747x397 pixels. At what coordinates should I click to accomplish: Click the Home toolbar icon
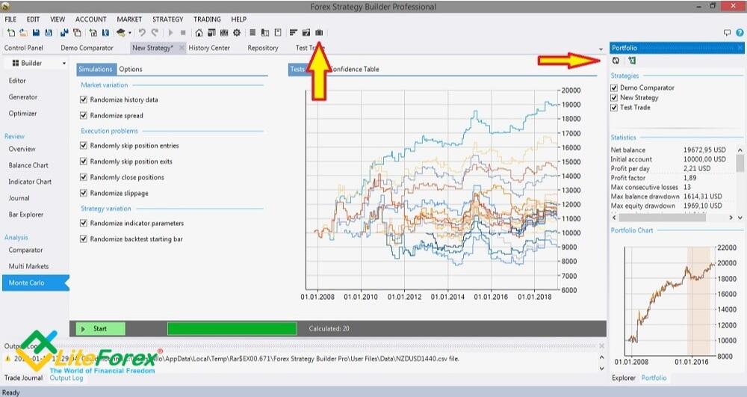199,32
